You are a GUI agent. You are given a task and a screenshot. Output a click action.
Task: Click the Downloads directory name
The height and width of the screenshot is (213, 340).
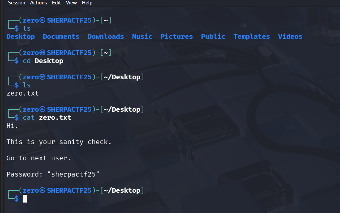(105, 36)
